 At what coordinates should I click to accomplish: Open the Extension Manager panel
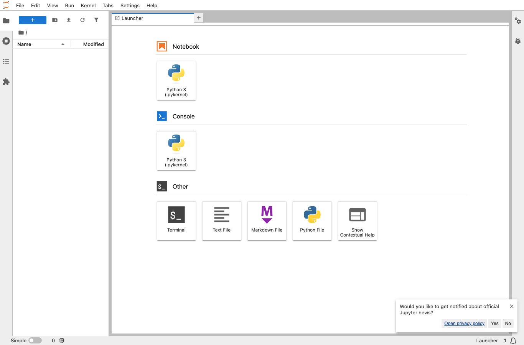(6, 82)
